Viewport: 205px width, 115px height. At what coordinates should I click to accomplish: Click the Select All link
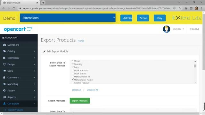76,90
